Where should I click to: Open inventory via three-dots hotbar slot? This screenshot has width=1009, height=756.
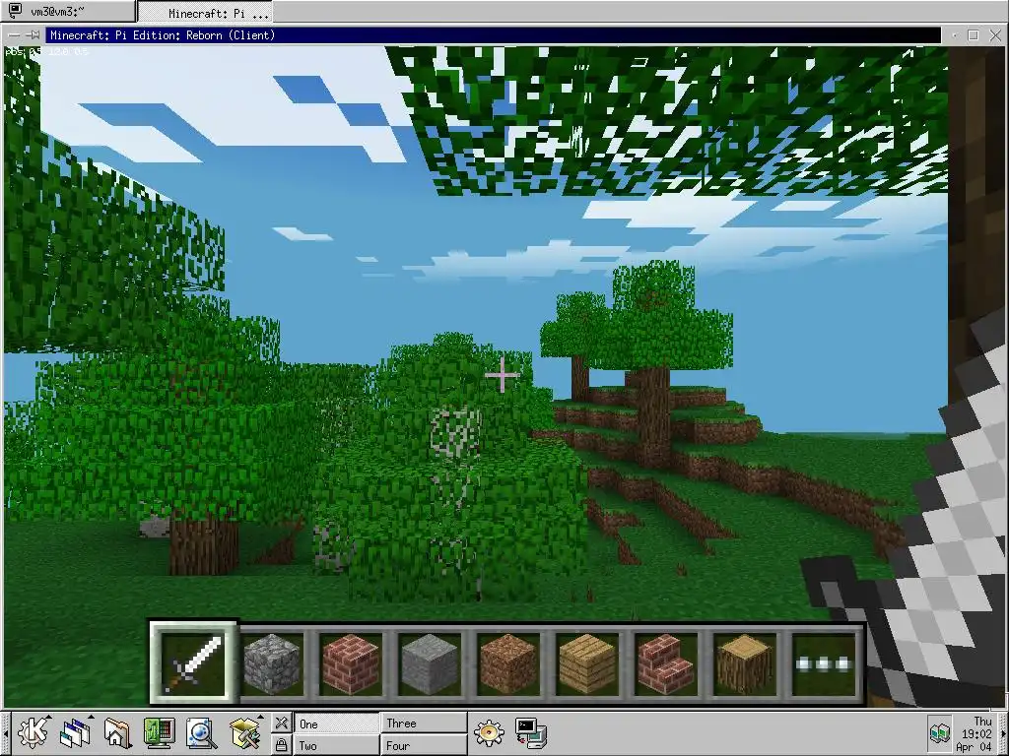tap(824, 663)
